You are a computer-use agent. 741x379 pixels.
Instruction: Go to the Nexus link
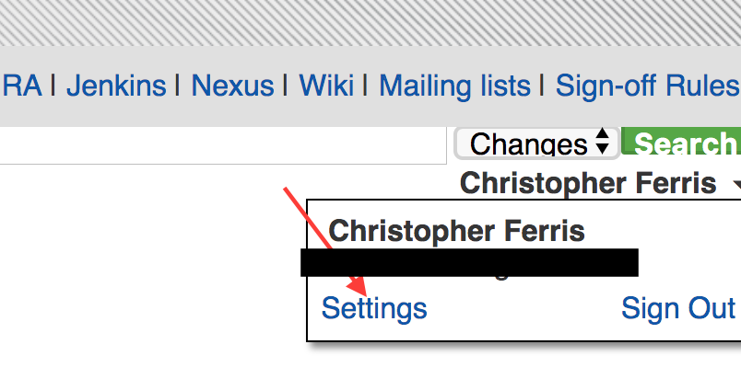(x=232, y=86)
